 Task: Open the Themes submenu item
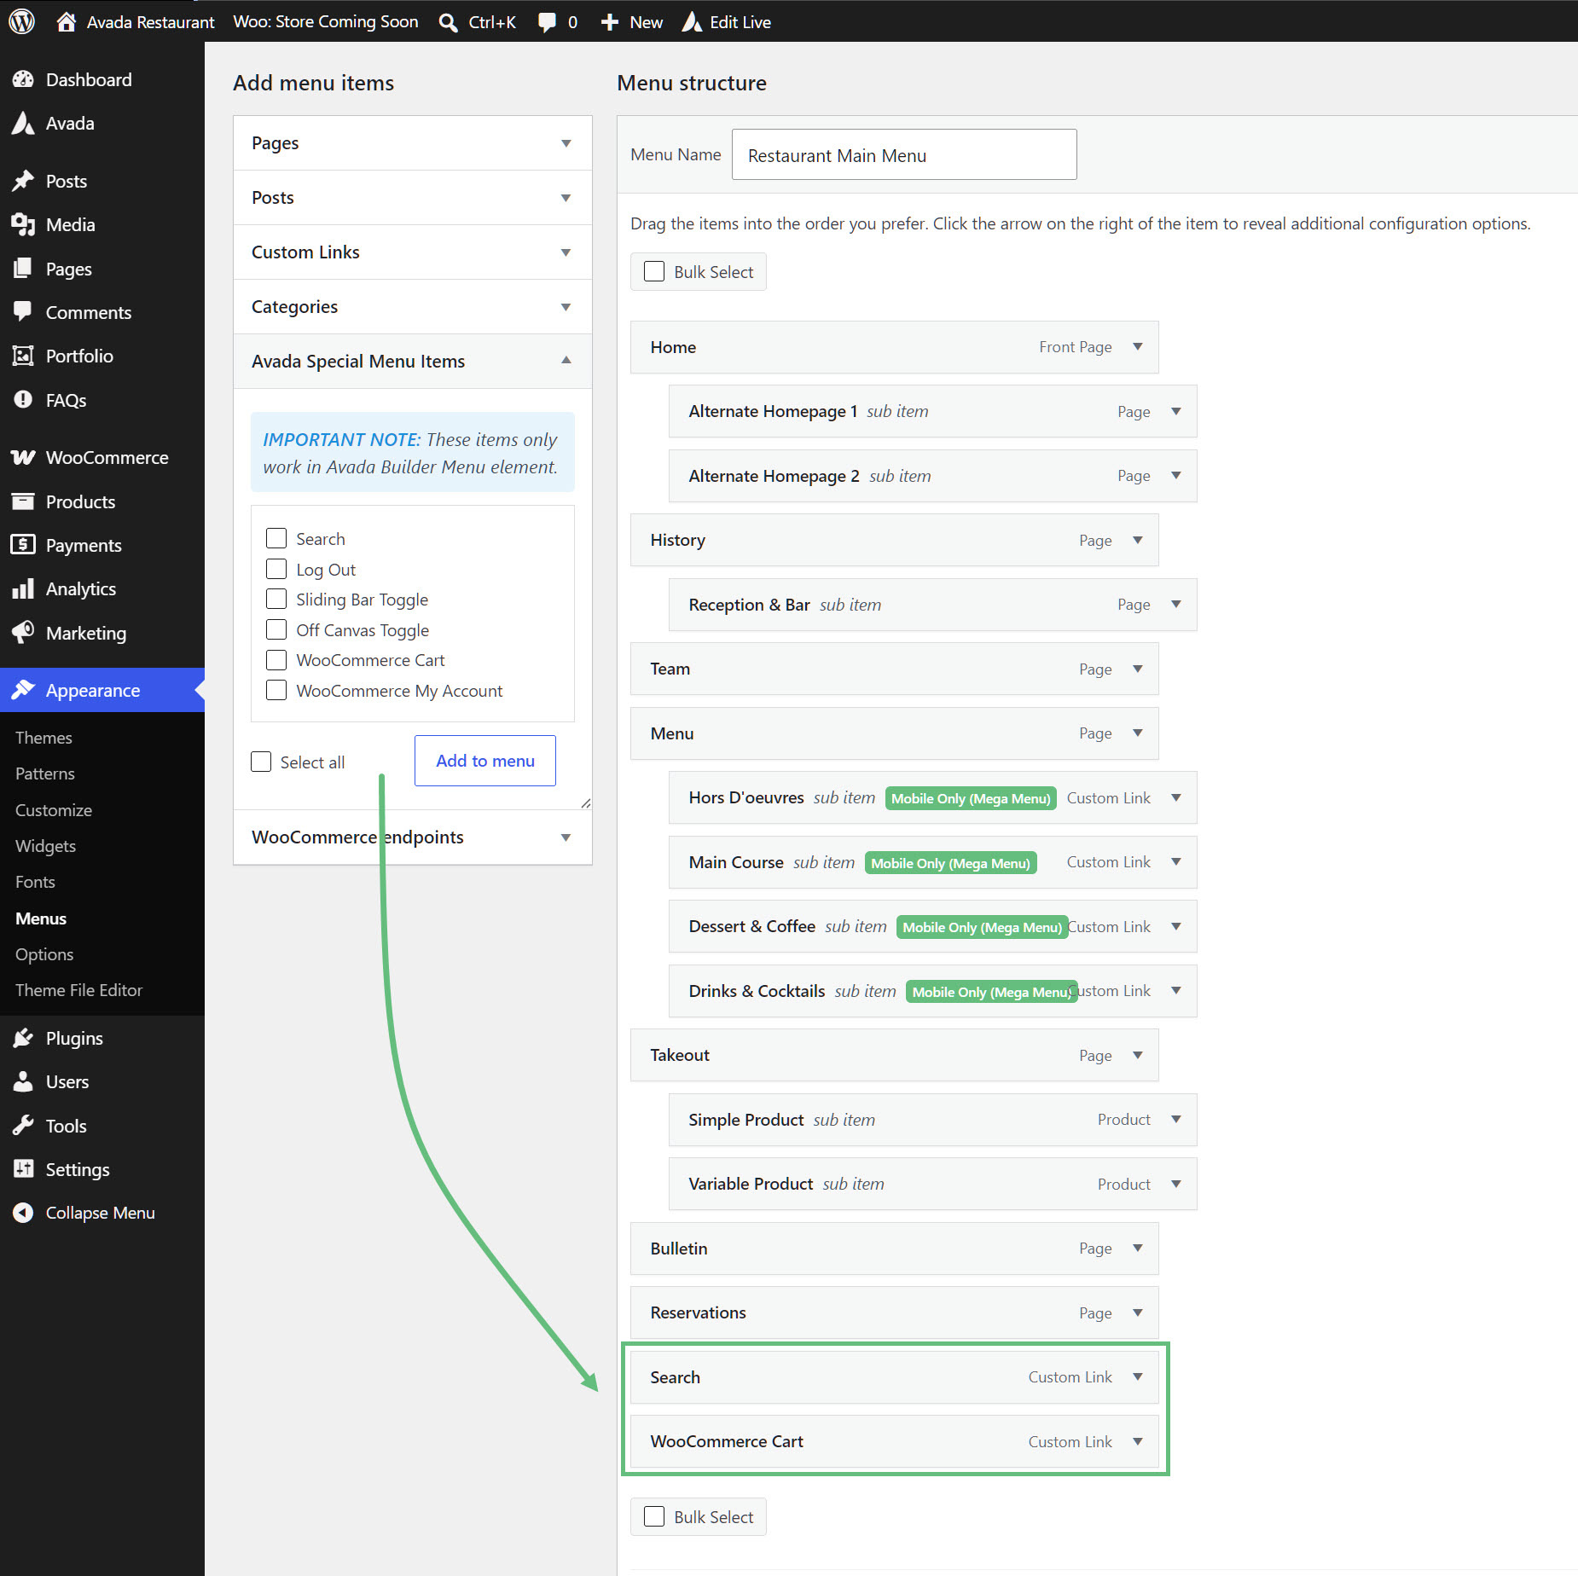pyautogui.click(x=44, y=738)
